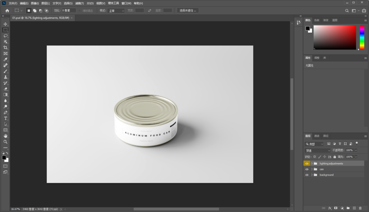This screenshot has width=369, height=212.
Task: Select the Gradient tool
Action: (x=5, y=95)
